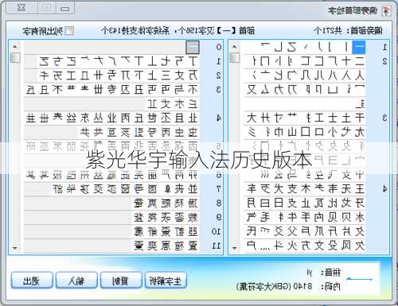398x306 pixels.
Task: Select the 凵 radical
Action: click(x=333, y=90)
